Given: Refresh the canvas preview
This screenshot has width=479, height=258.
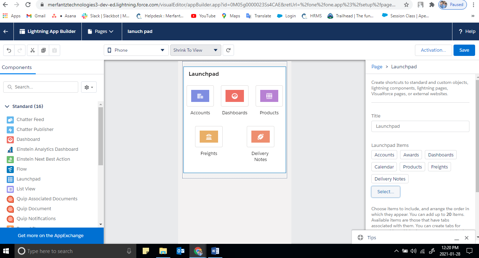Looking at the screenshot, I should (x=228, y=50).
